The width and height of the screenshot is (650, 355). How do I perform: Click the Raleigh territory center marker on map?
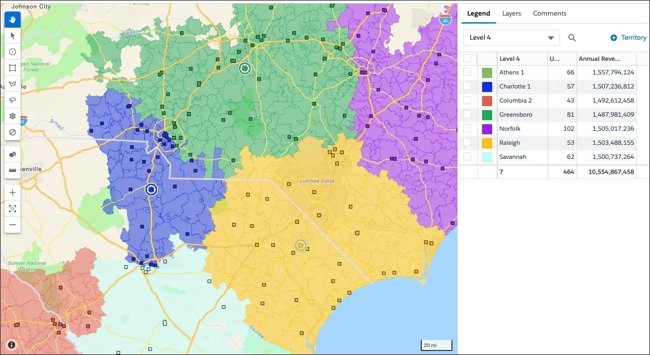click(x=300, y=245)
